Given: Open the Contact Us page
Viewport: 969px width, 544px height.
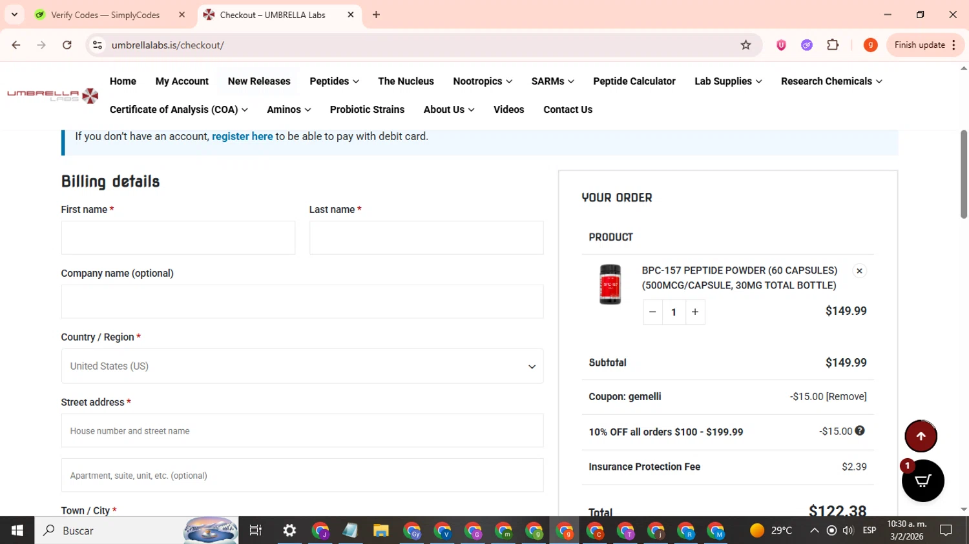Looking at the screenshot, I should pos(568,110).
